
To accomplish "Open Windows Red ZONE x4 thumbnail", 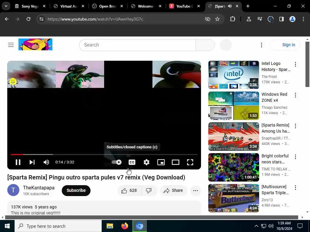I will coord(233,105).
